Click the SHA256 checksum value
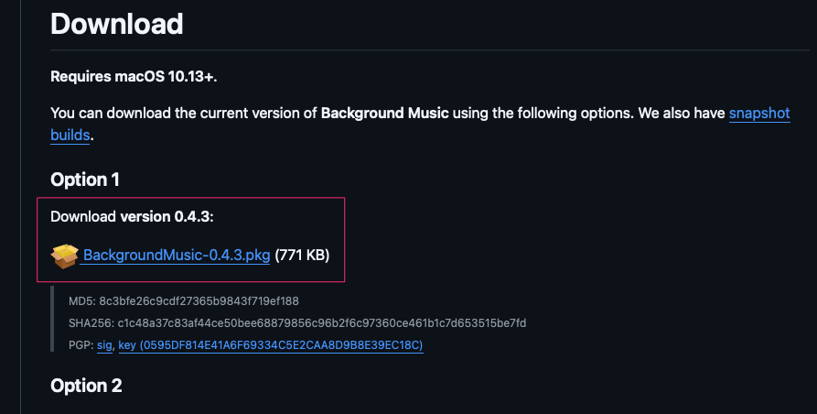Screen dimensions: 817x414 [321, 322]
